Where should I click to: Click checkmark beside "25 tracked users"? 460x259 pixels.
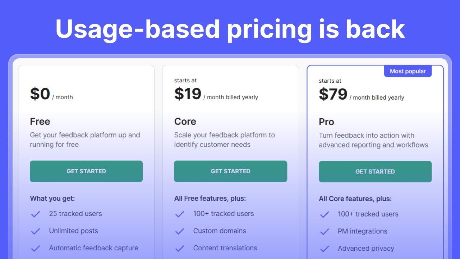(x=36, y=214)
